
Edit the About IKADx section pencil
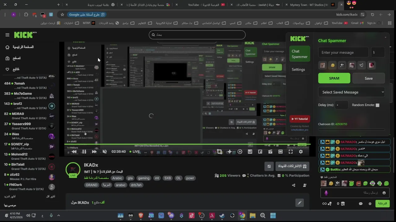tap(299, 203)
